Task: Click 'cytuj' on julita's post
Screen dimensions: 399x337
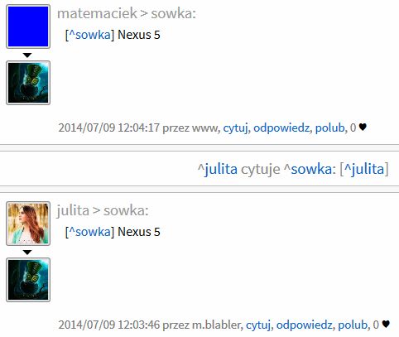Action: point(258,325)
